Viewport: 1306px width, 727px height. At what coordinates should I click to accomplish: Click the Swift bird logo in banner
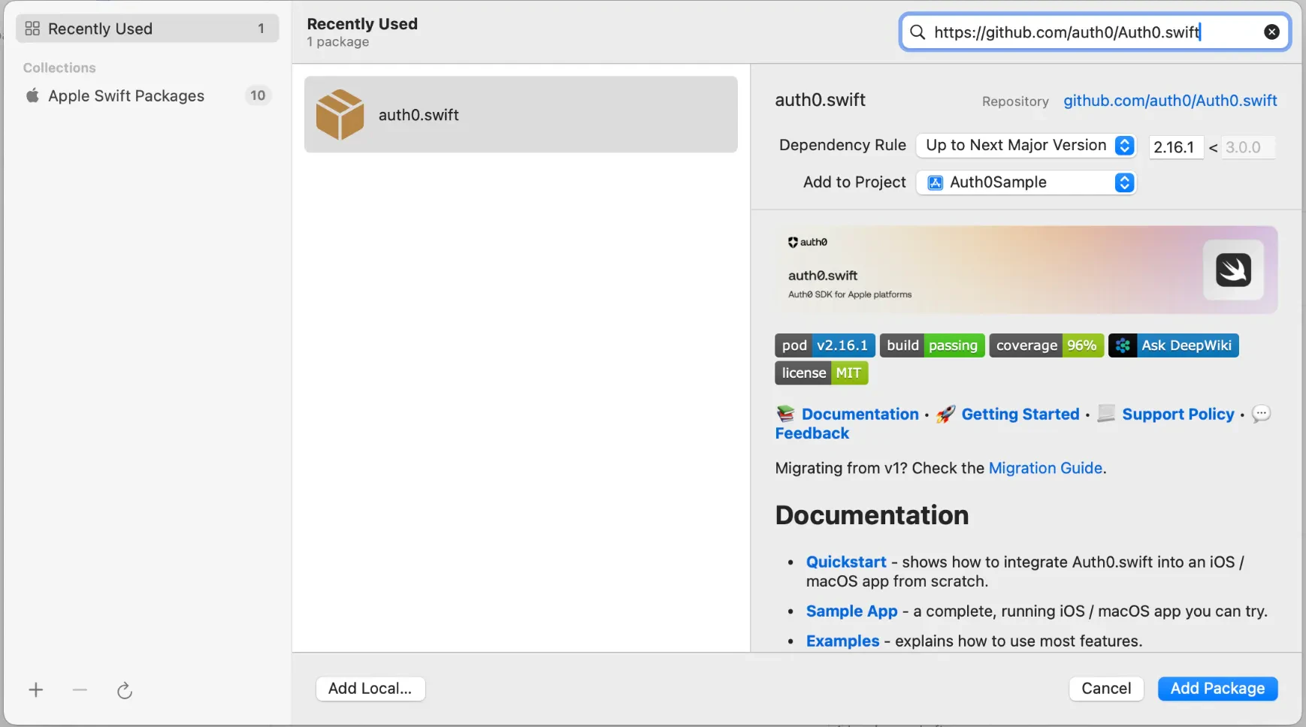pyautogui.click(x=1233, y=270)
